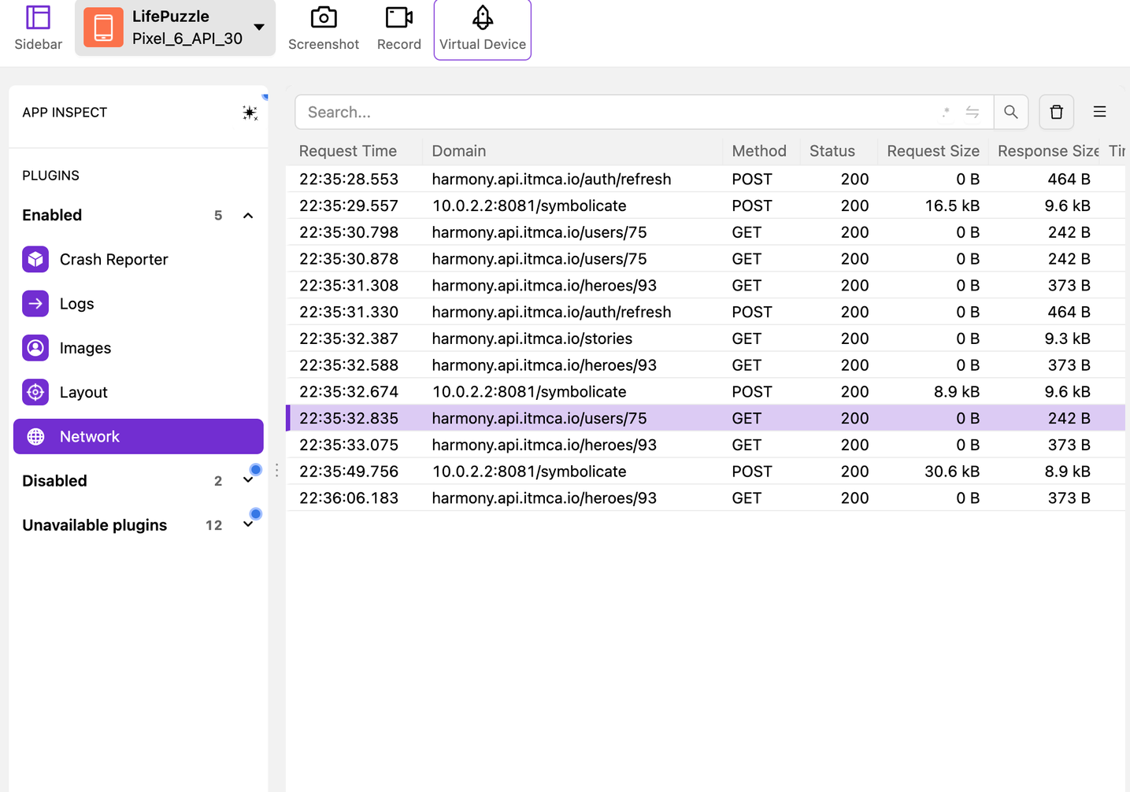Expand the Disabled plugins section
Viewport: 1130px width, 792px height.
(x=248, y=481)
